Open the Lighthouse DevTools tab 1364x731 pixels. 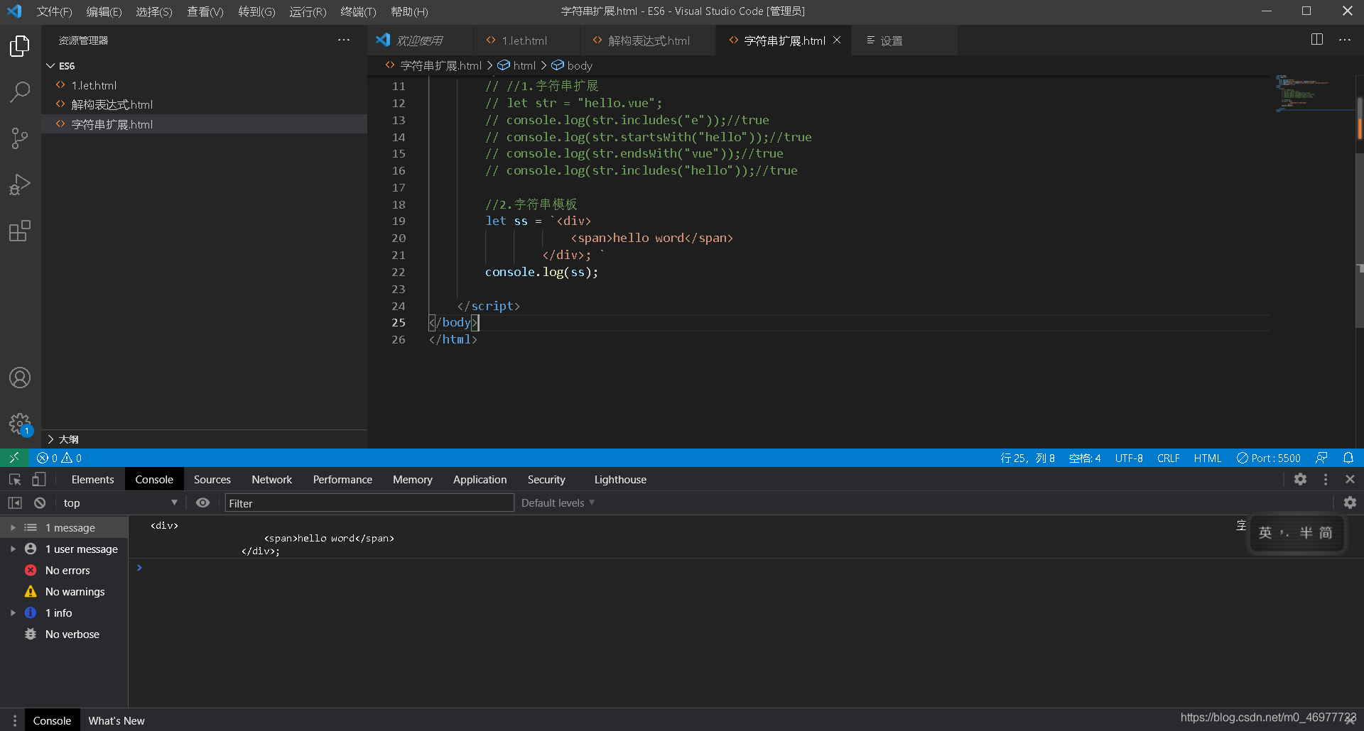(x=620, y=479)
